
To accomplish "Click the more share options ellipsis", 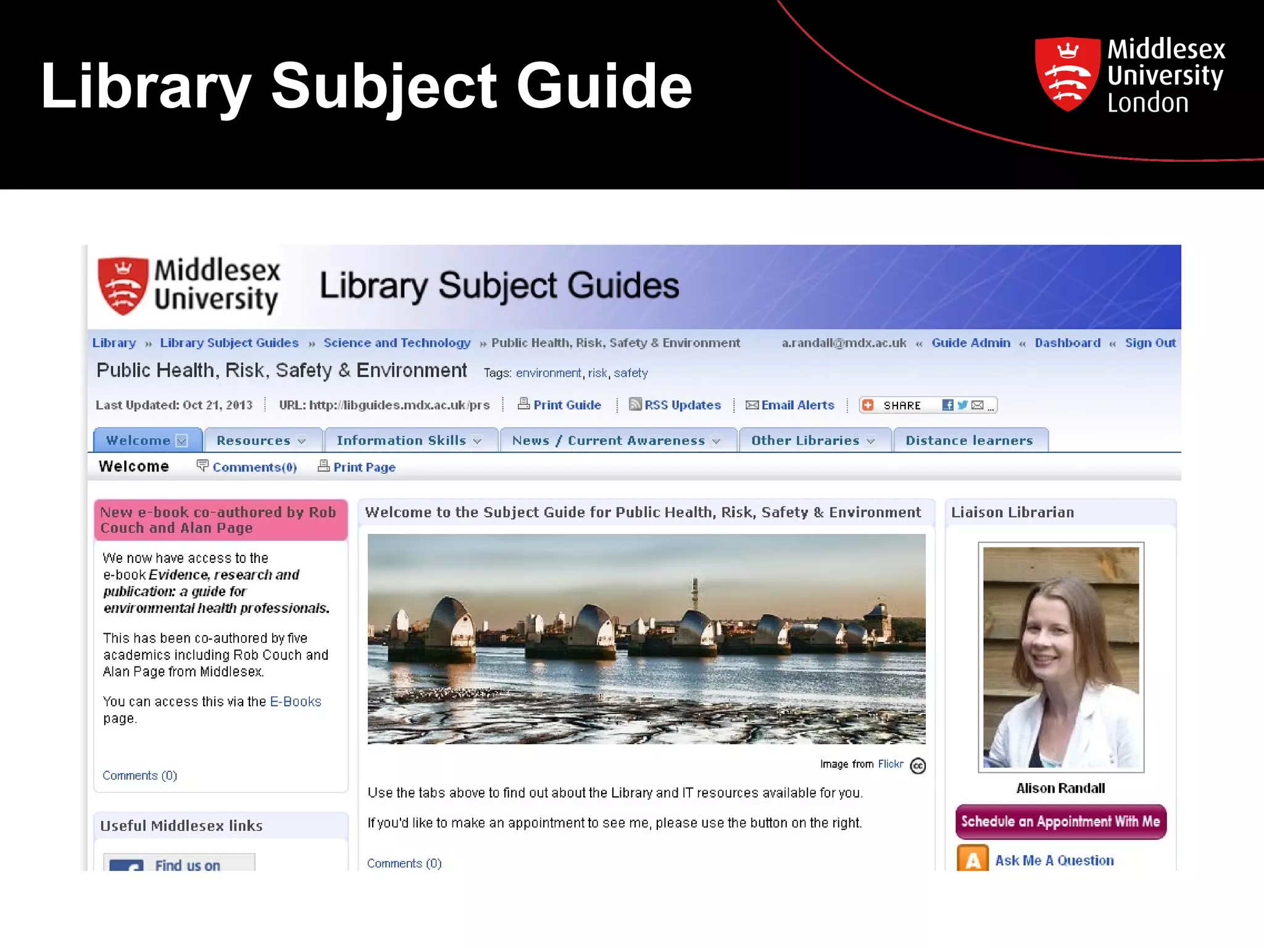I will coord(991,408).
